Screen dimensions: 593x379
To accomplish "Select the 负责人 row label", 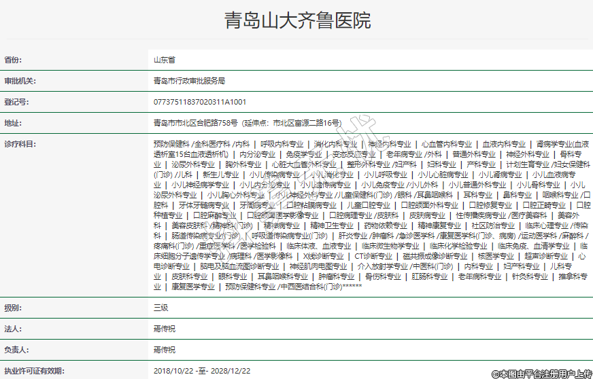I will click(16, 350).
